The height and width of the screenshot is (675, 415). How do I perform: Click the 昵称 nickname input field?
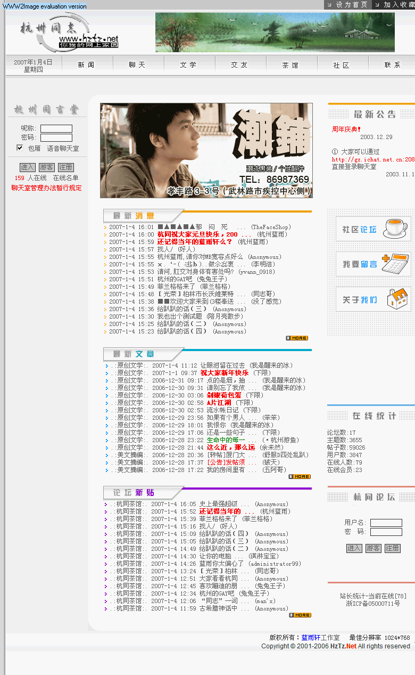(x=56, y=128)
